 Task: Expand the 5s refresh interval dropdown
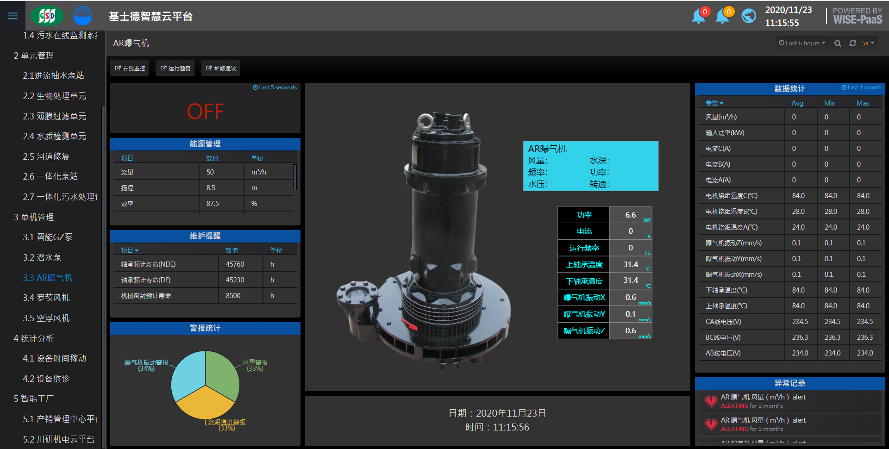click(x=868, y=43)
